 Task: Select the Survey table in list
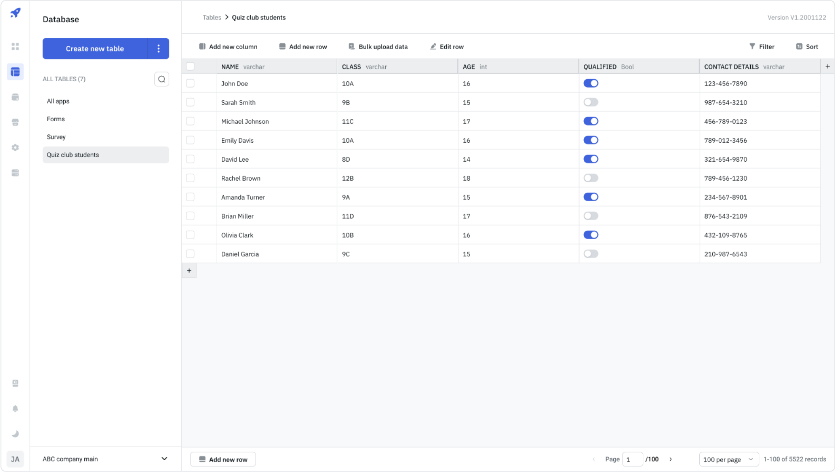[x=56, y=137]
